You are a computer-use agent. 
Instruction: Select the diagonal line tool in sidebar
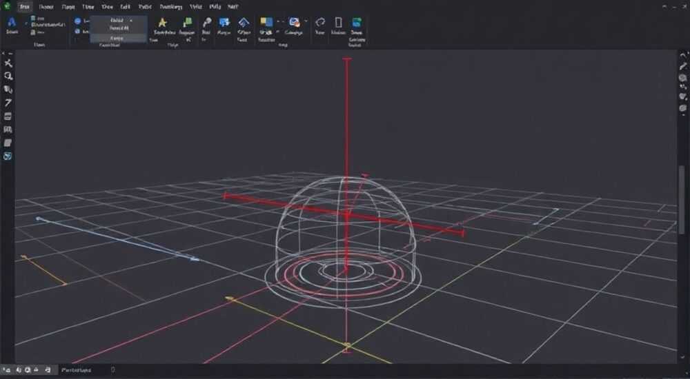(8, 103)
